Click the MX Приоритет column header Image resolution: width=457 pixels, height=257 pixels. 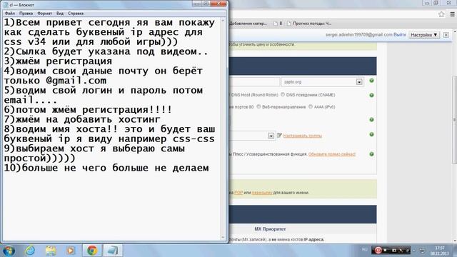270,229
